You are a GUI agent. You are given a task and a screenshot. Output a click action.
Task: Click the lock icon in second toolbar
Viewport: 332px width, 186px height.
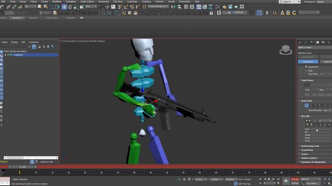211,13
